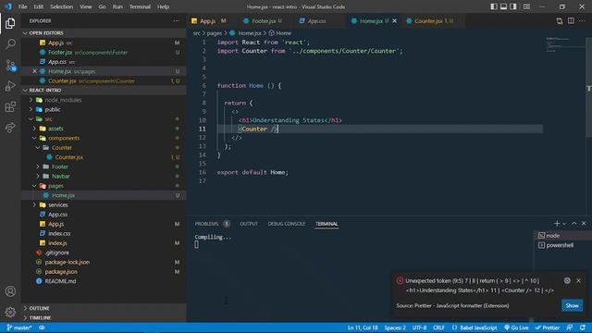Collapse the components folder
Viewport: 592px width, 333px height.
35,138
